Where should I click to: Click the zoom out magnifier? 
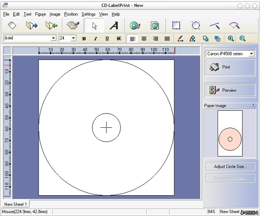click(243, 39)
